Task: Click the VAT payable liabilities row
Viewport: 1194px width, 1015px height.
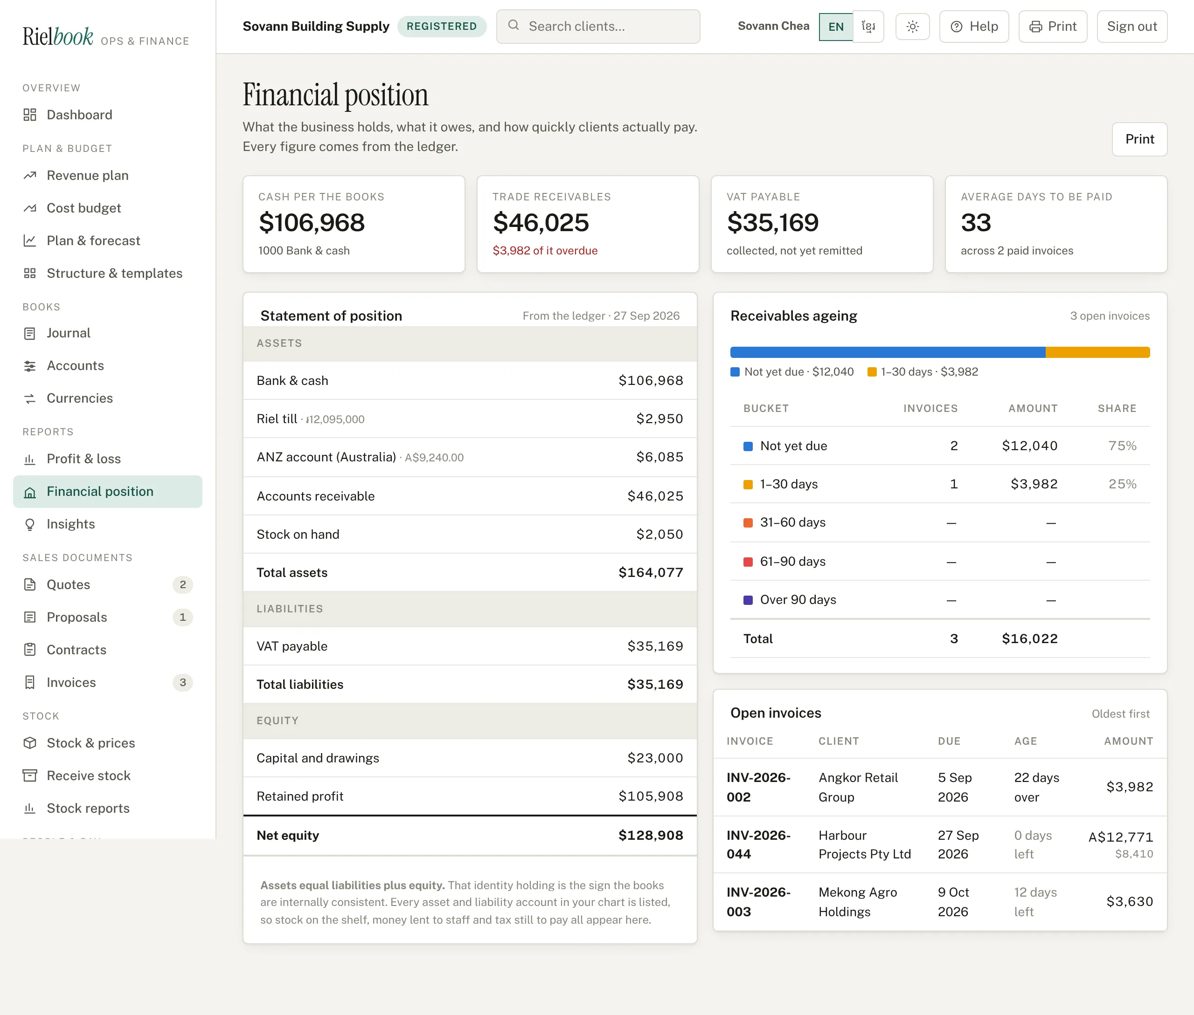Action: click(470, 646)
